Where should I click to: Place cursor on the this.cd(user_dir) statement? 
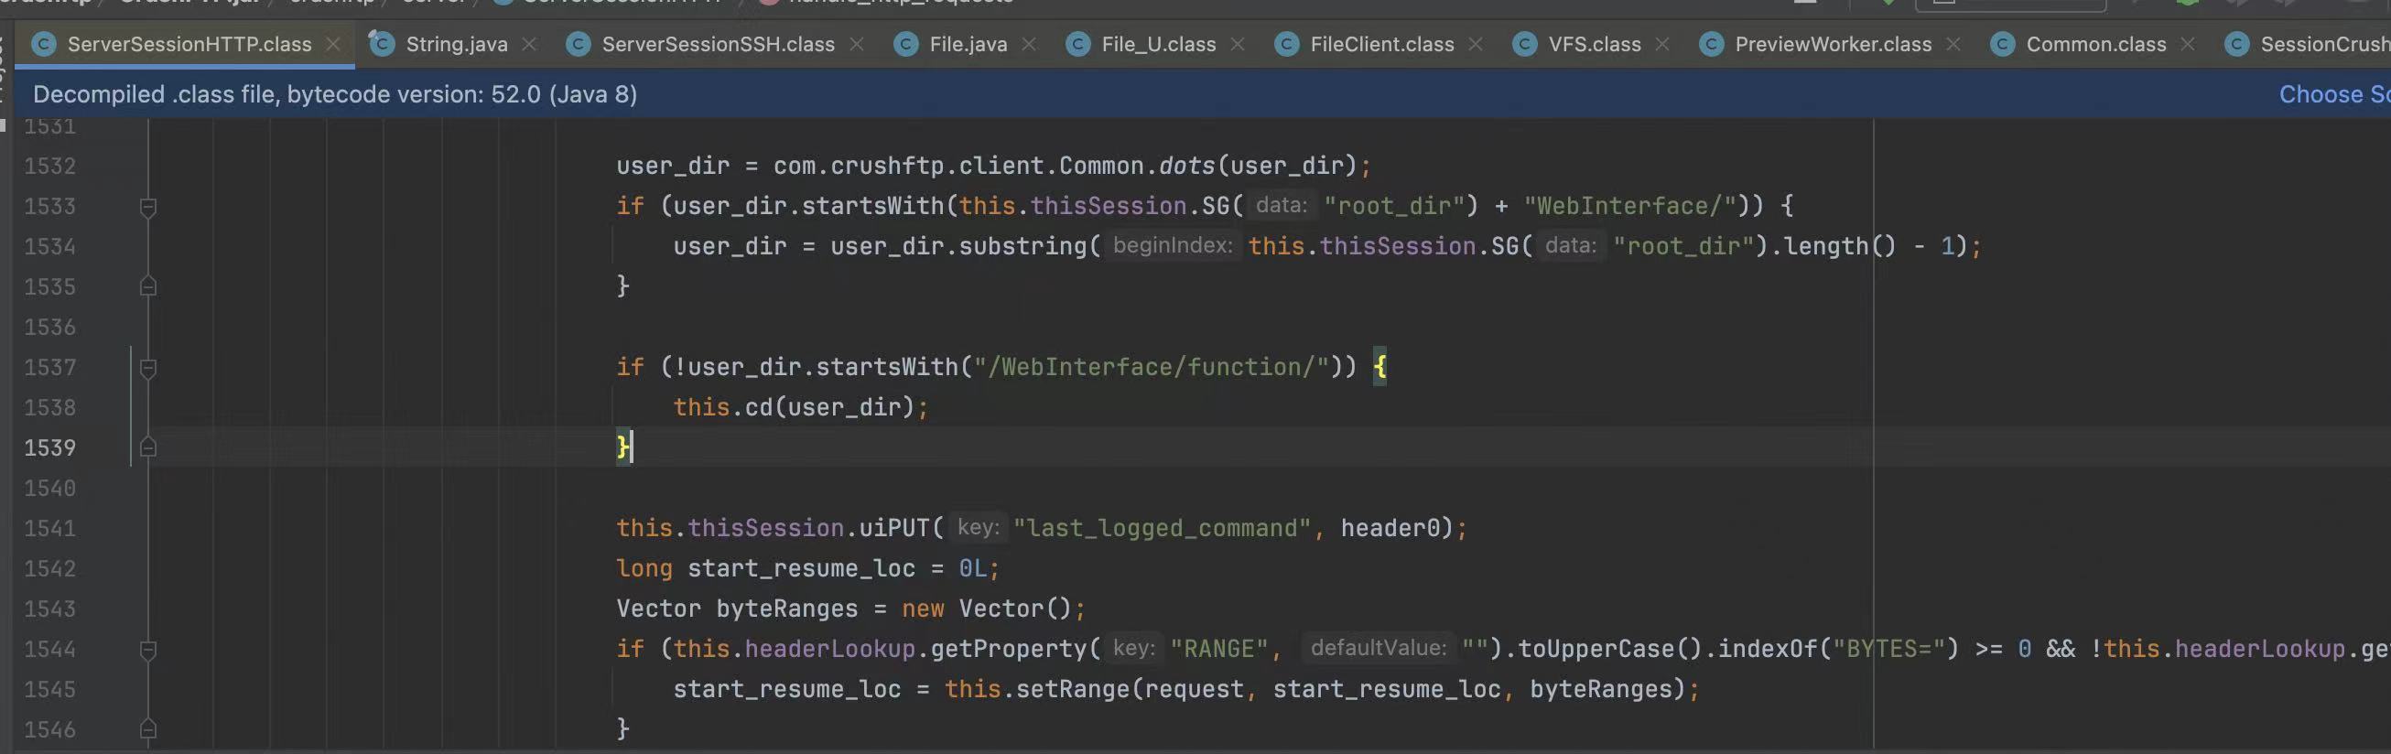798,408
